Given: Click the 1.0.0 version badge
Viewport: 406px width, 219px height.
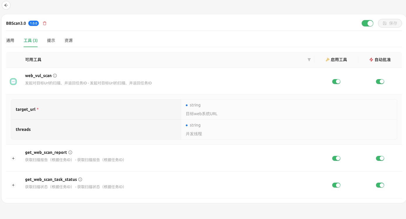Looking at the screenshot, I should [x=34, y=23].
